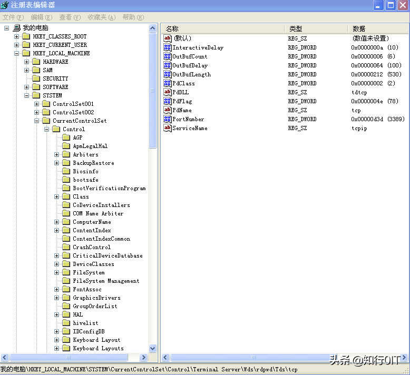Expand the DeviceClasses key

pos(56,264)
